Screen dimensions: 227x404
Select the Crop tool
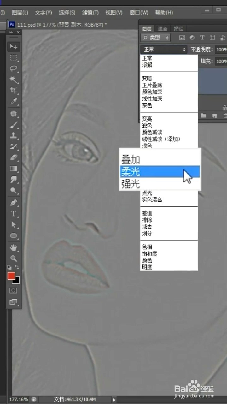click(14, 91)
